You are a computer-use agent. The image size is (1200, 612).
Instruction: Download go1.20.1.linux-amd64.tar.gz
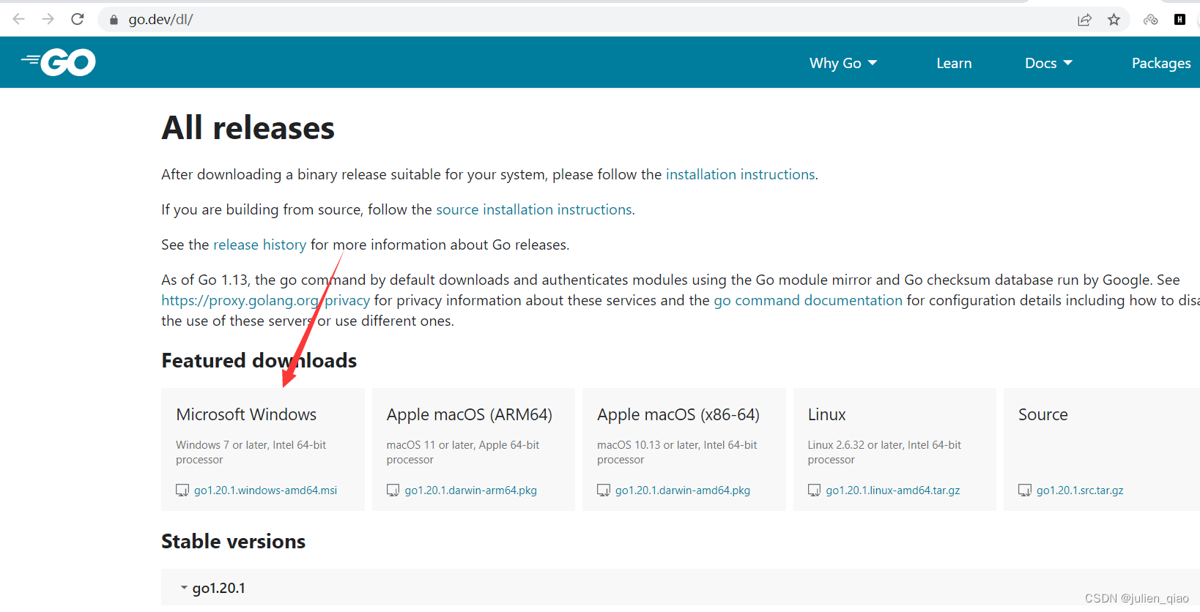(892, 490)
